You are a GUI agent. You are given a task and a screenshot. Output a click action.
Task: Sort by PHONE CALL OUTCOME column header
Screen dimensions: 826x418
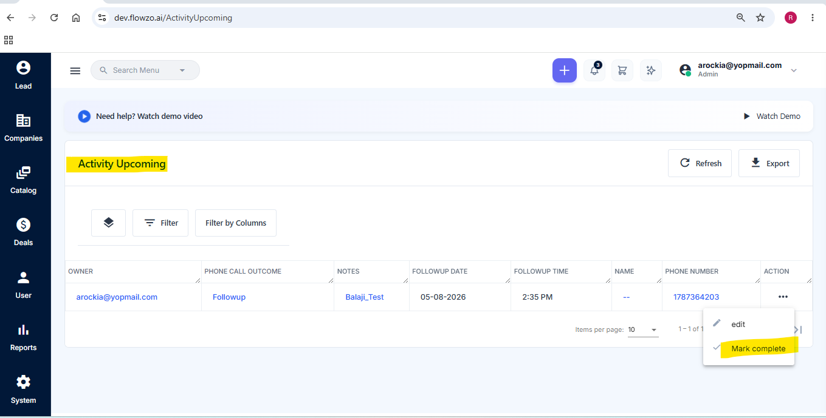tap(243, 271)
